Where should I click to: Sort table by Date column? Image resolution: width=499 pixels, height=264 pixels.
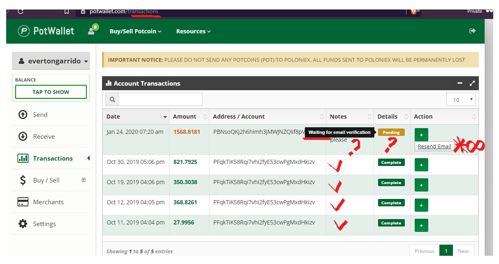[136, 117]
